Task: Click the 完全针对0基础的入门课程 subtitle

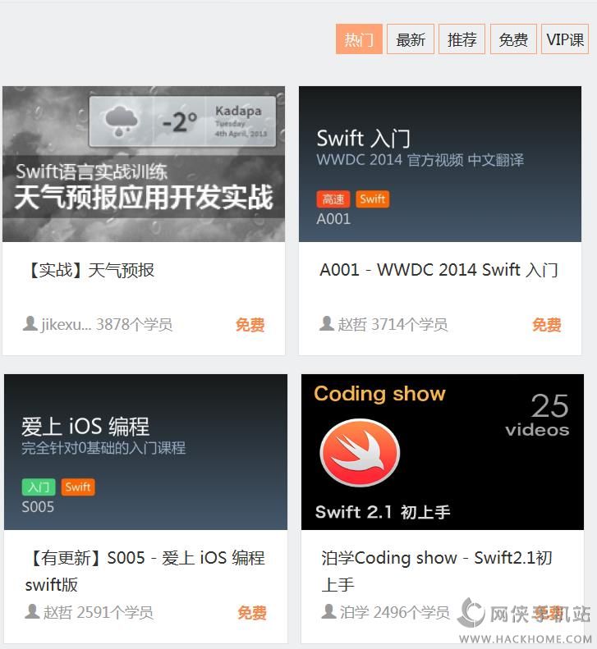Action: (103, 448)
